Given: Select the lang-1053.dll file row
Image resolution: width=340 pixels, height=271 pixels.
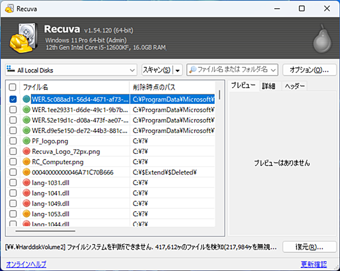Looking at the screenshot, I should (x=111, y=214).
